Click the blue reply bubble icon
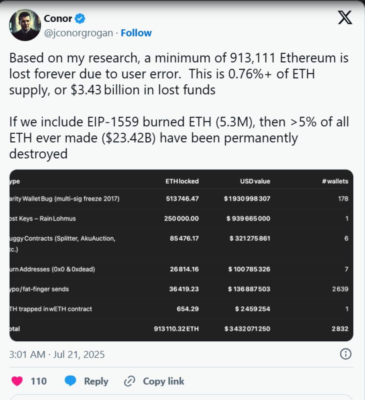Image resolution: width=365 pixels, height=400 pixels. click(70, 381)
